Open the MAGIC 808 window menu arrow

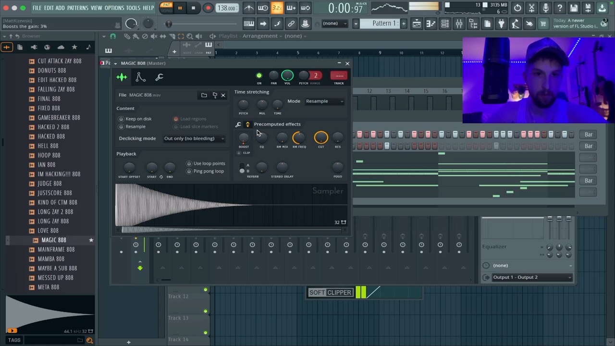click(115, 63)
